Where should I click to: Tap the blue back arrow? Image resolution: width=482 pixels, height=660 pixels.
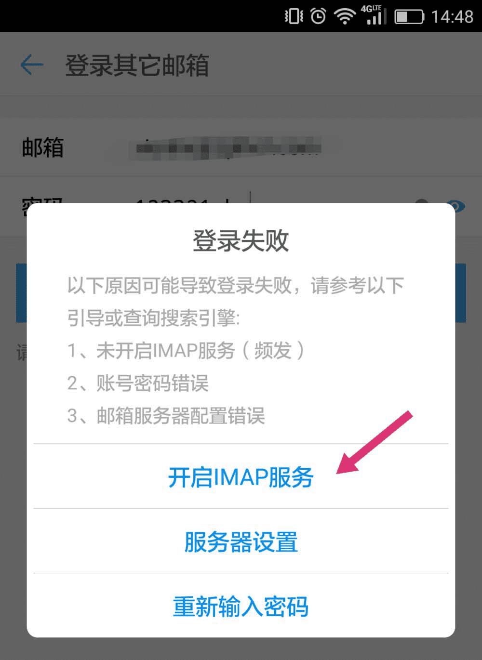point(32,65)
